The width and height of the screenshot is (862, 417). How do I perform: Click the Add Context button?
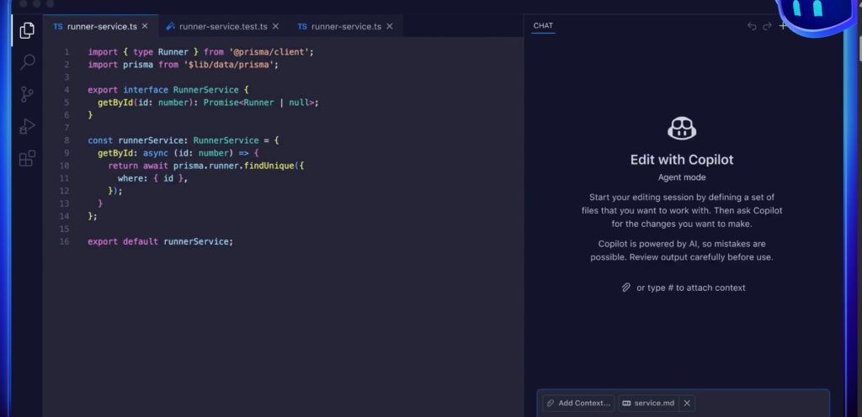(x=578, y=403)
